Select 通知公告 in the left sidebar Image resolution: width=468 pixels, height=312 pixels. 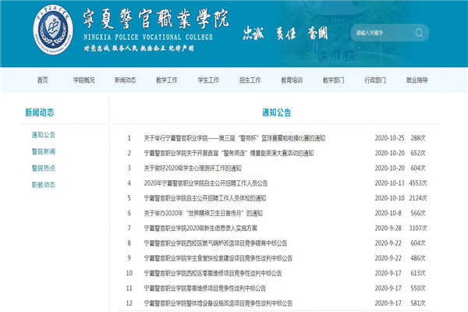[44, 135]
